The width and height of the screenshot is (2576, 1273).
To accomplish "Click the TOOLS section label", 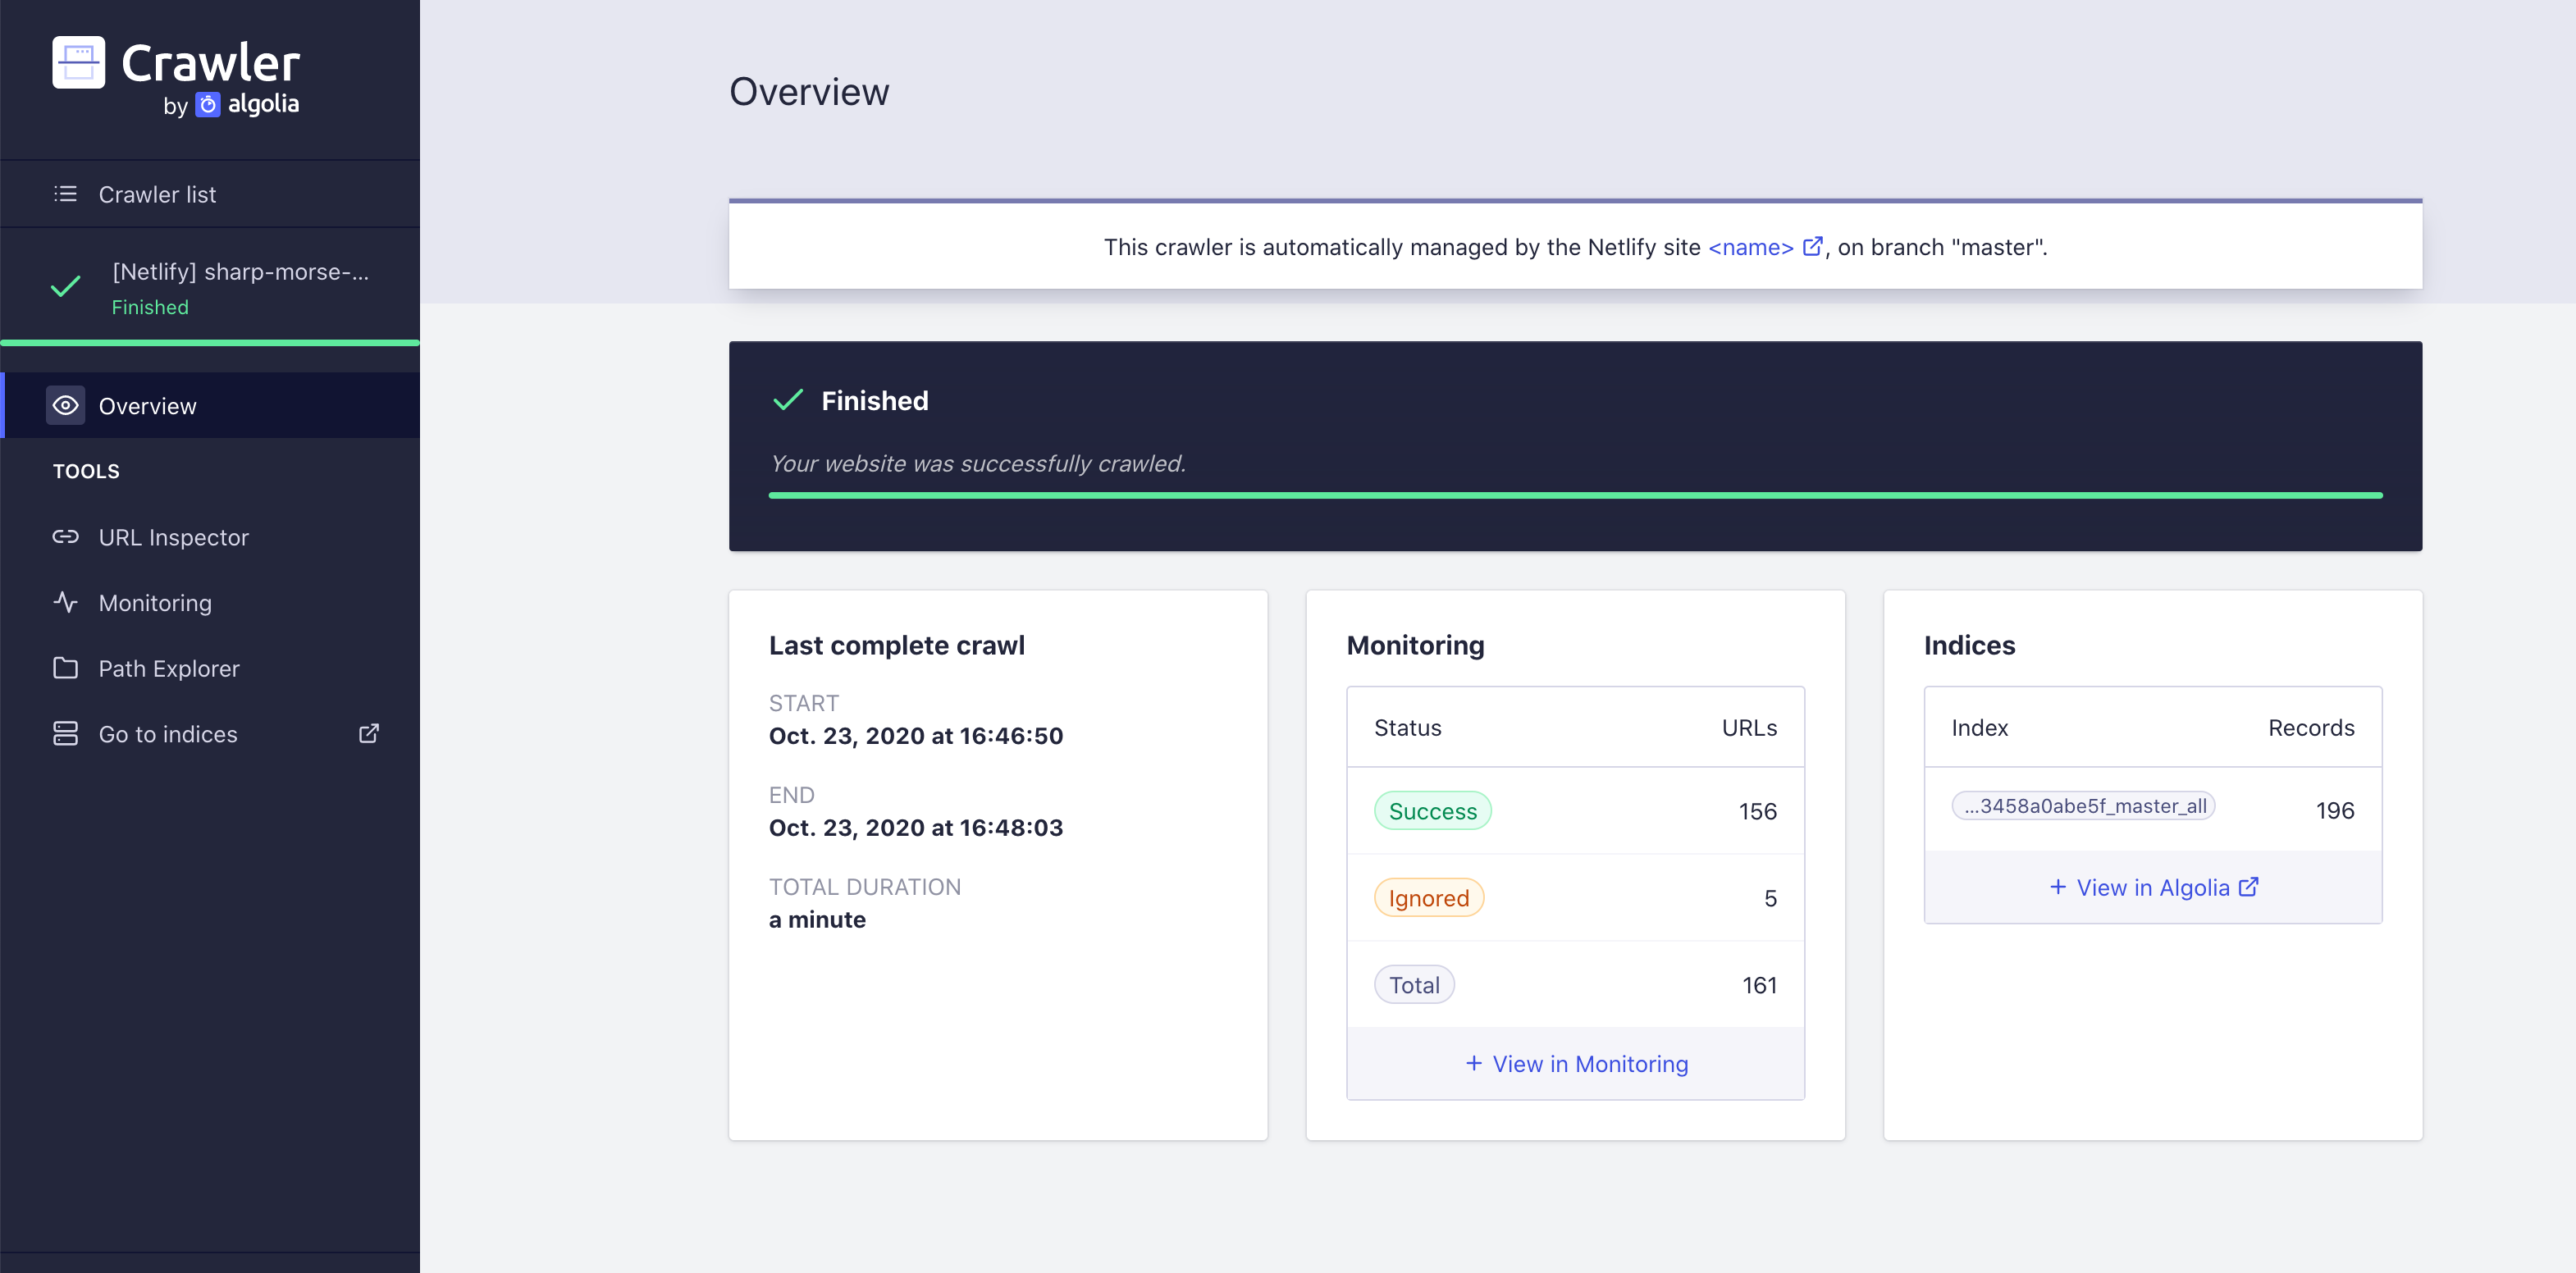I will click(x=86, y=471).
